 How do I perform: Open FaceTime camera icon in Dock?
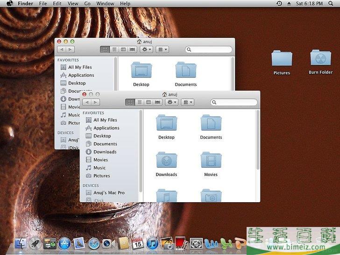pyautogui.click(x=108, y=243)
